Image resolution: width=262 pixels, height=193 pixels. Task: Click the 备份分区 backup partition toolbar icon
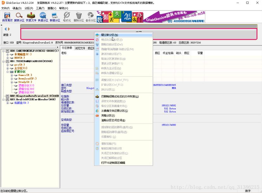[x=91, y=17]
